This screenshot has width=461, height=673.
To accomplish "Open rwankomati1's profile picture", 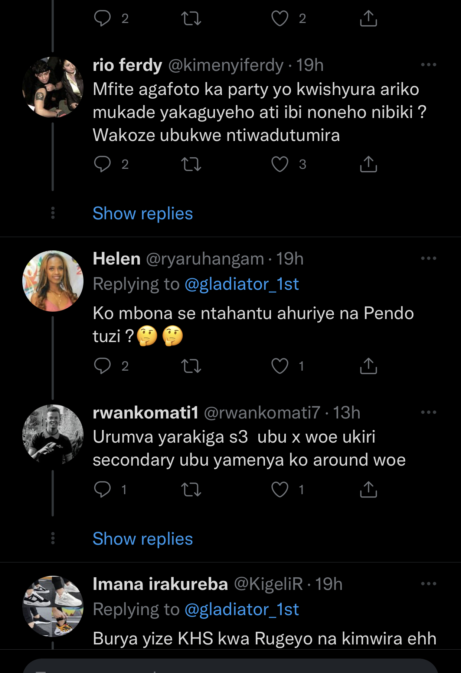I will (x=53, y=435).
